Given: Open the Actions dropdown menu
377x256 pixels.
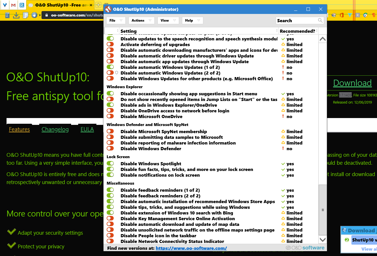Looking at the screenshot, I should click(141, 20).
